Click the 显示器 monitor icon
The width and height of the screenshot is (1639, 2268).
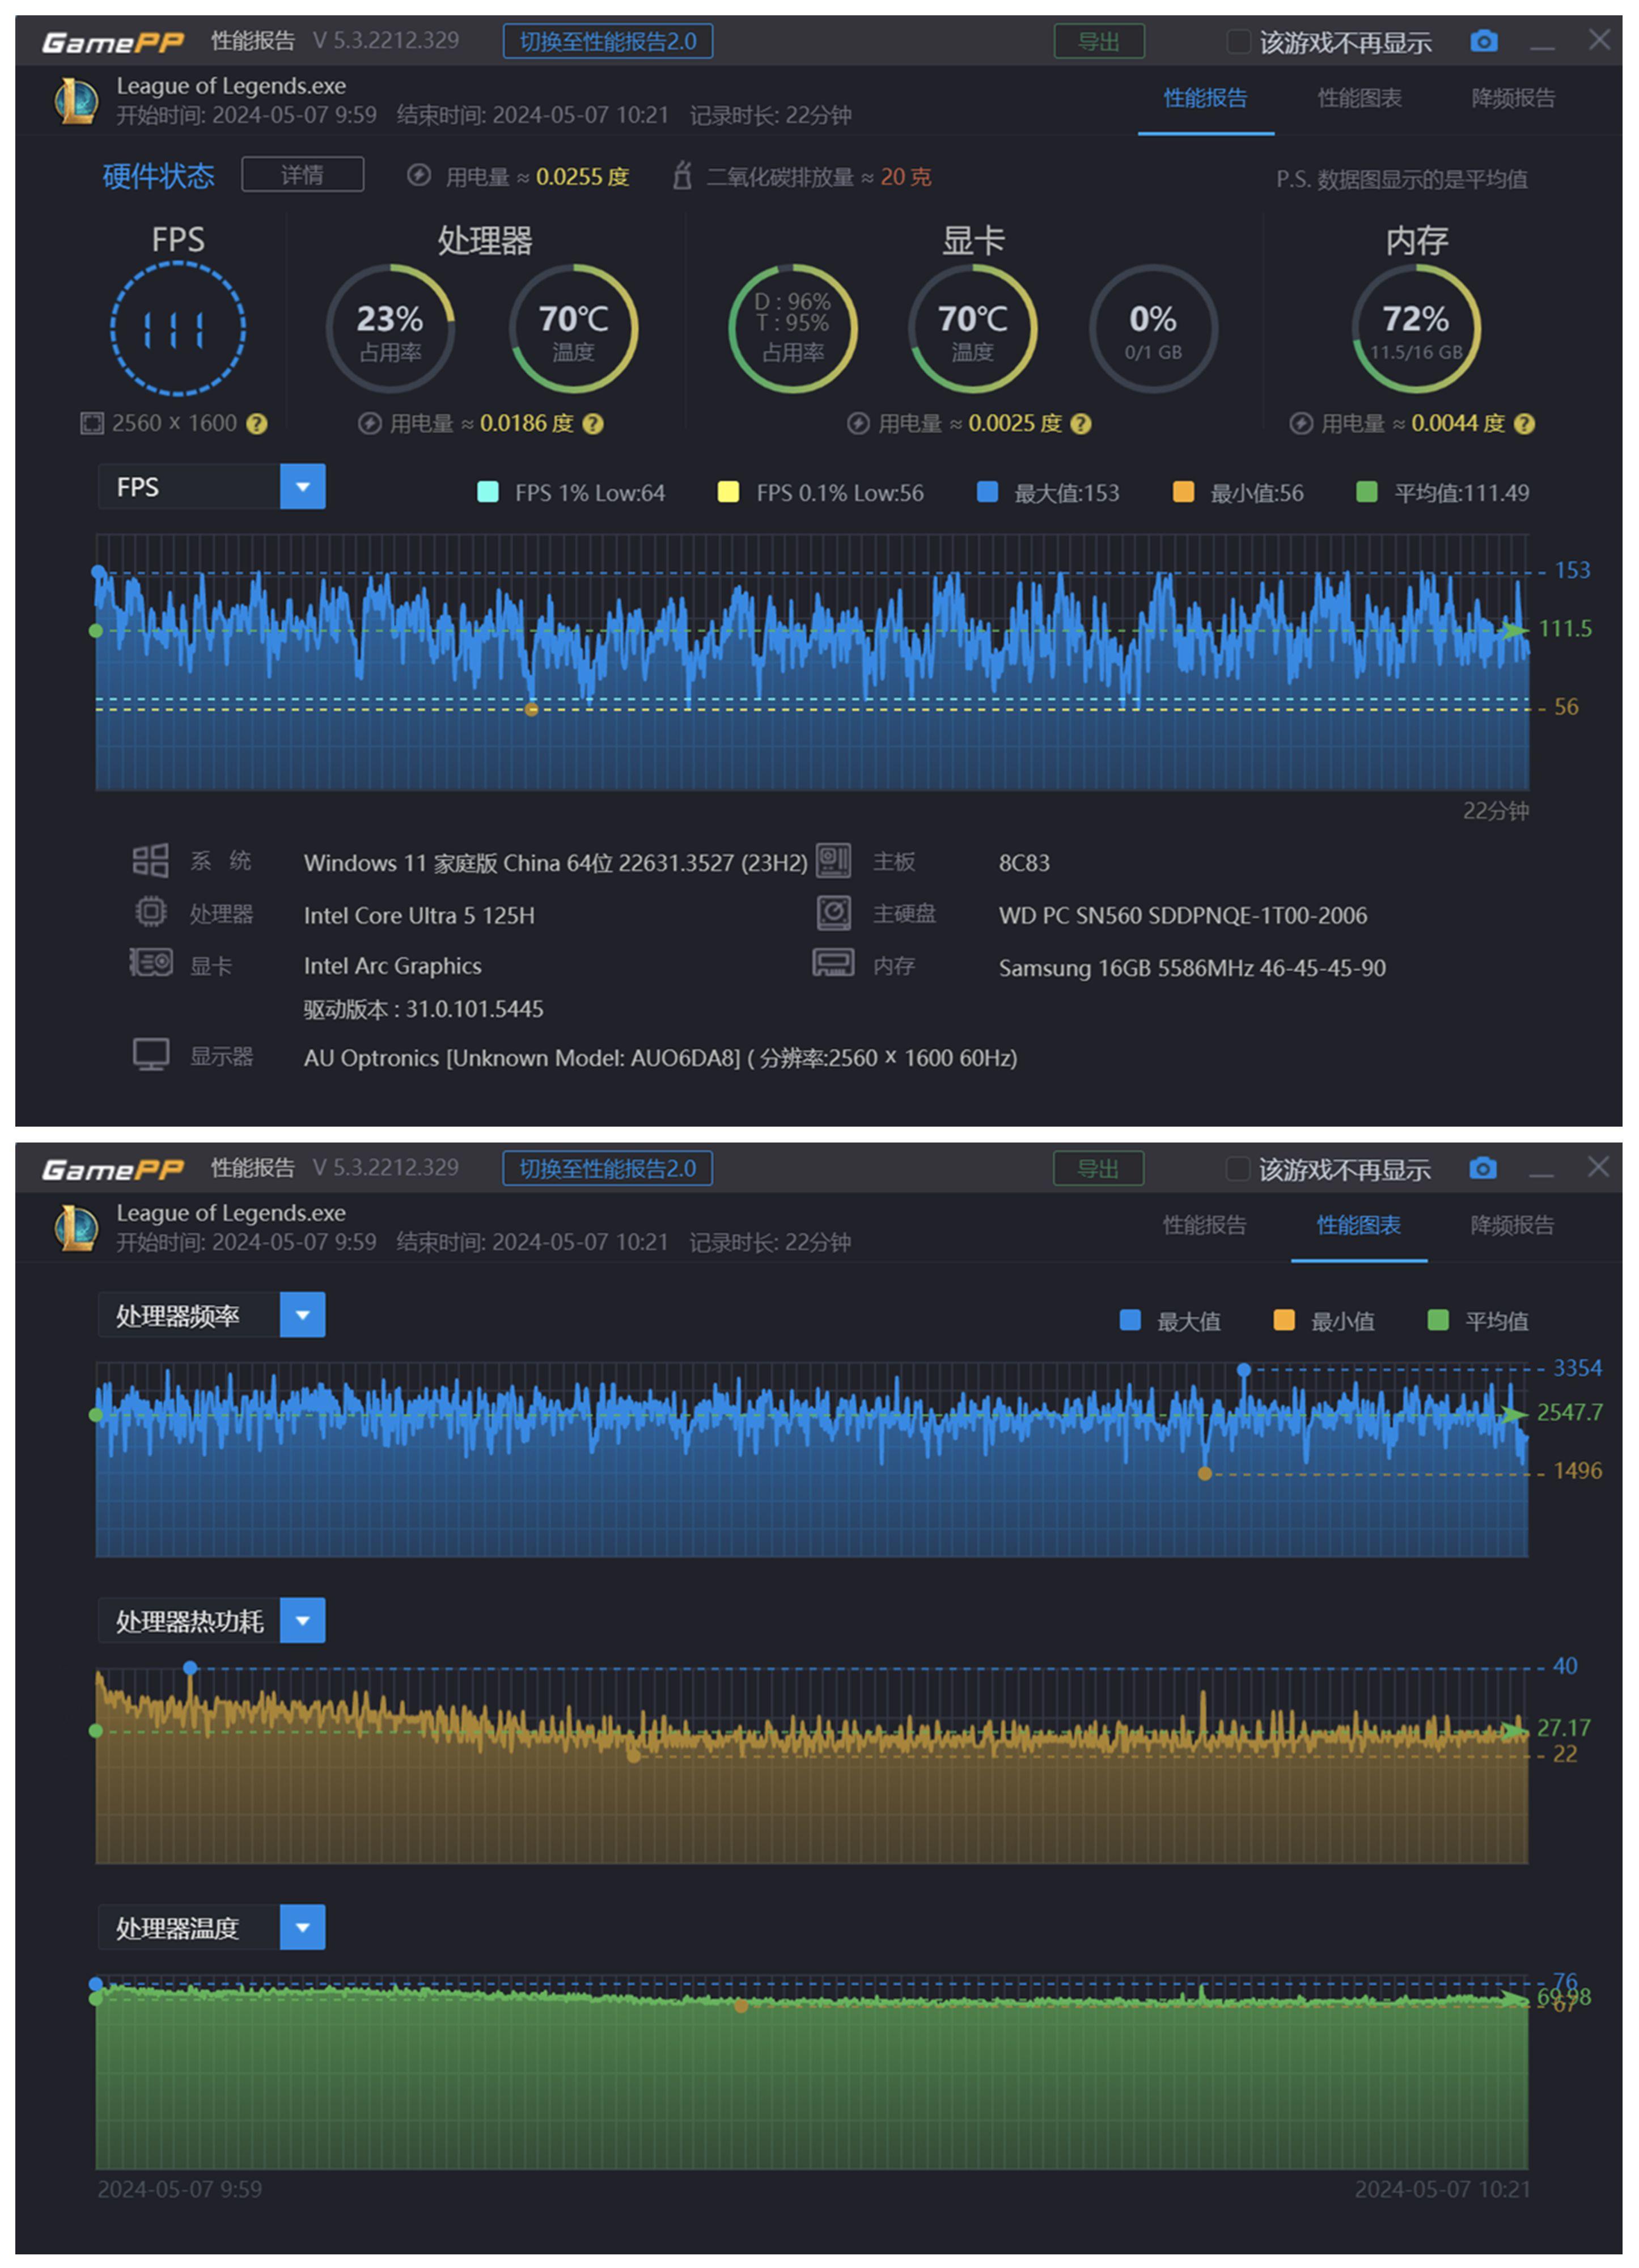[x=151, y=1055]
